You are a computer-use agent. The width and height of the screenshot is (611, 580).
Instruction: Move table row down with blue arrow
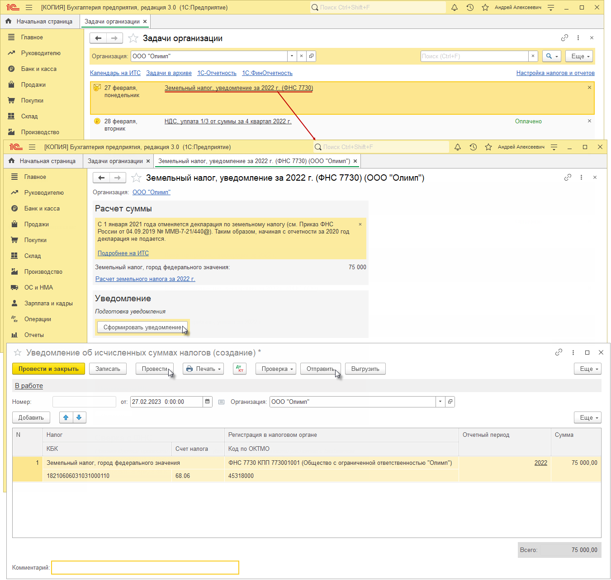pos(79,417)
